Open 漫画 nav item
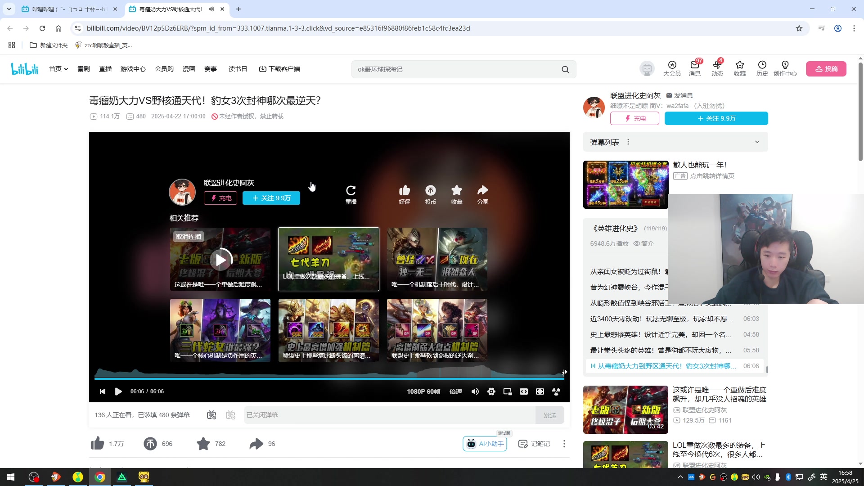Image resolution: width=864 pixels, height=486 pixels. [189, 69]
